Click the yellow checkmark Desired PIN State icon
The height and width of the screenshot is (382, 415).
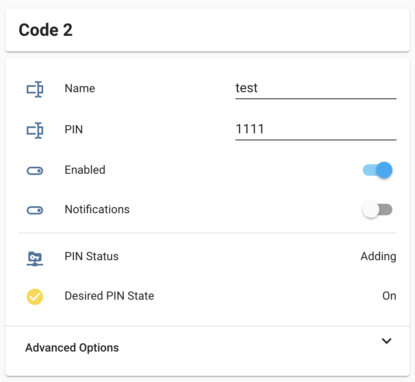pyautogui.click(x=35, y=296)
